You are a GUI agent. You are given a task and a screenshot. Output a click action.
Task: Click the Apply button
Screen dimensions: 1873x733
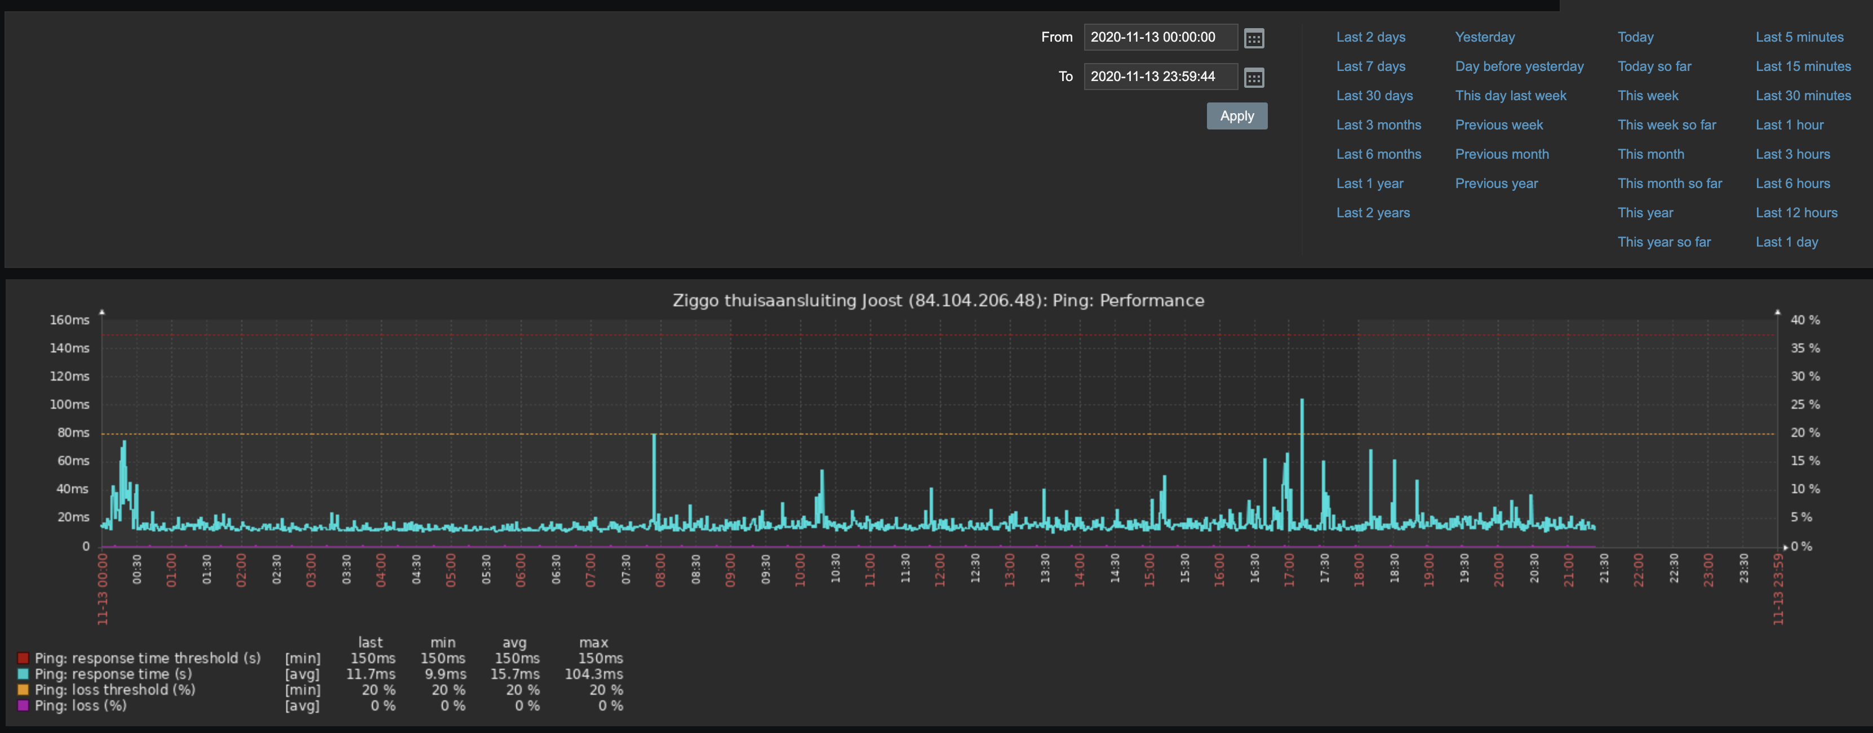click(1236, 115)
